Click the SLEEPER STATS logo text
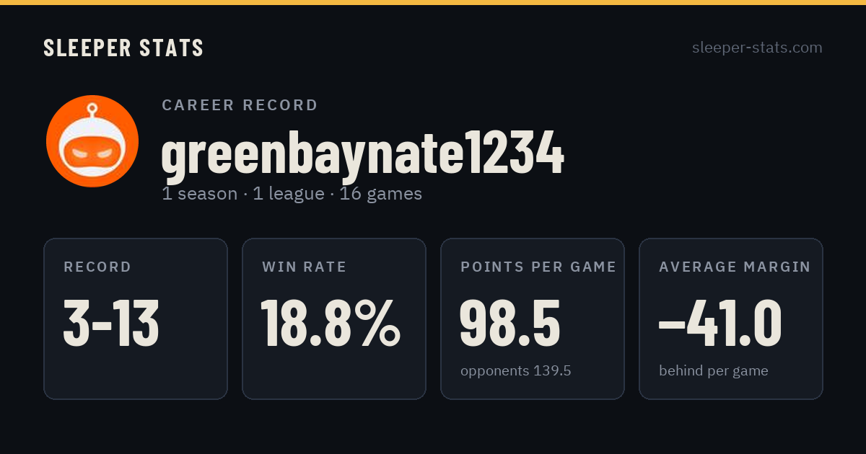This screenshot has width=866, height=454. coord(123,48)
